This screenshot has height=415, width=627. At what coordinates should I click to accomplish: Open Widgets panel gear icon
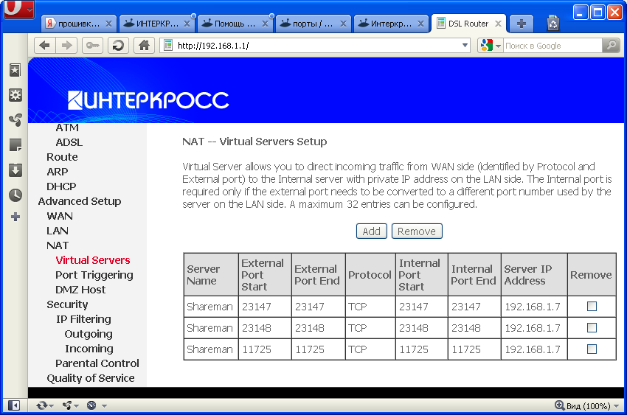pos(15,96)
